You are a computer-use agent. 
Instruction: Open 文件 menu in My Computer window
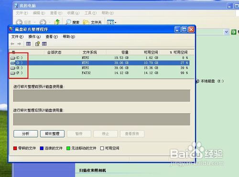point(22,13)
